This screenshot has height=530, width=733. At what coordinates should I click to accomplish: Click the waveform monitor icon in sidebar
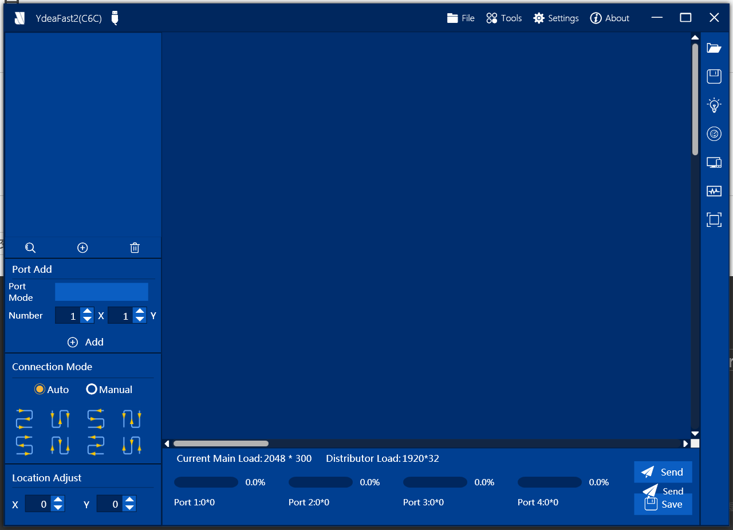pyautogui.click(x=714, y=191)
